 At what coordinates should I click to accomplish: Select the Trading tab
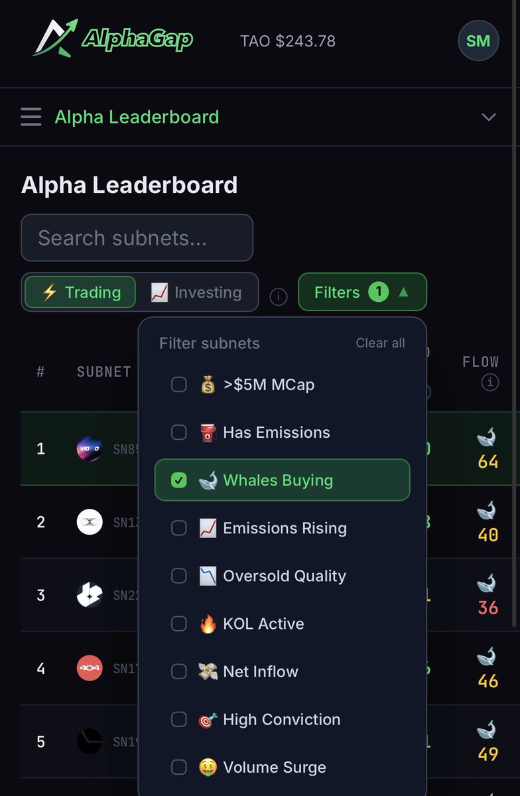(80, 292)
